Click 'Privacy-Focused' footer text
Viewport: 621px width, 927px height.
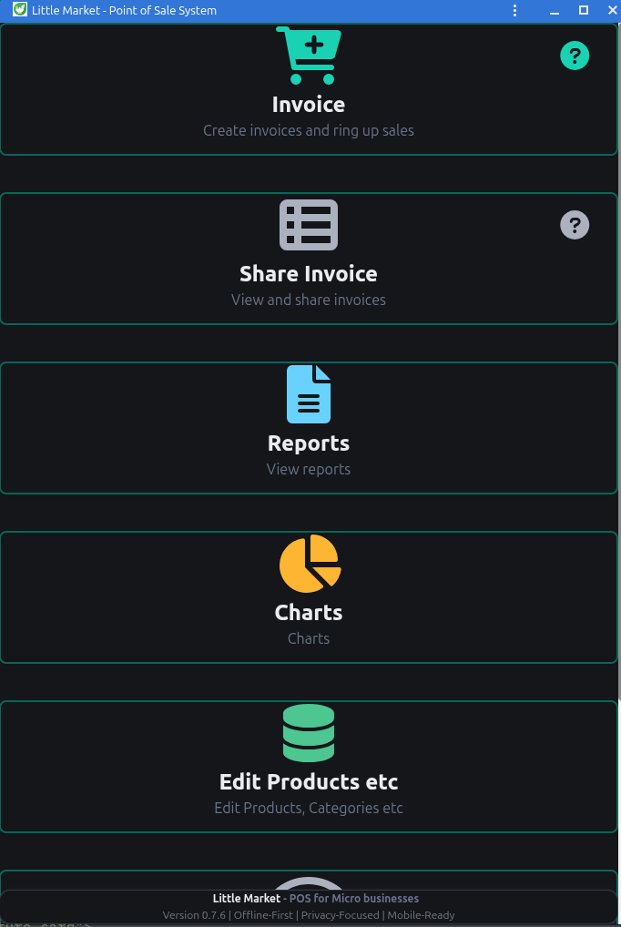[x=340, y=914]
